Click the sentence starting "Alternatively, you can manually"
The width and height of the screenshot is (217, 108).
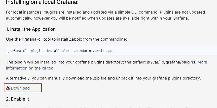click(x=103, y=78)
